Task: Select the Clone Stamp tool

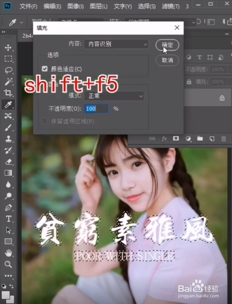Action: 8,139
